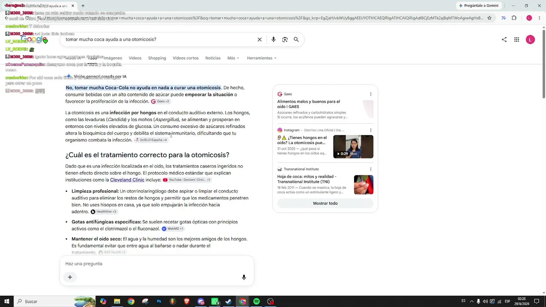Open the Cleveland Clinic link

pyautogui.click(x=127, y=180)
